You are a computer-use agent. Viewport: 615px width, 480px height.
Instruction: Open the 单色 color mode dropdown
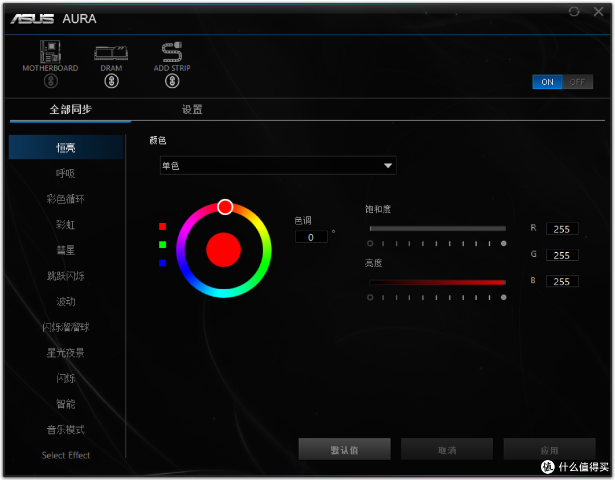point(278,166)
